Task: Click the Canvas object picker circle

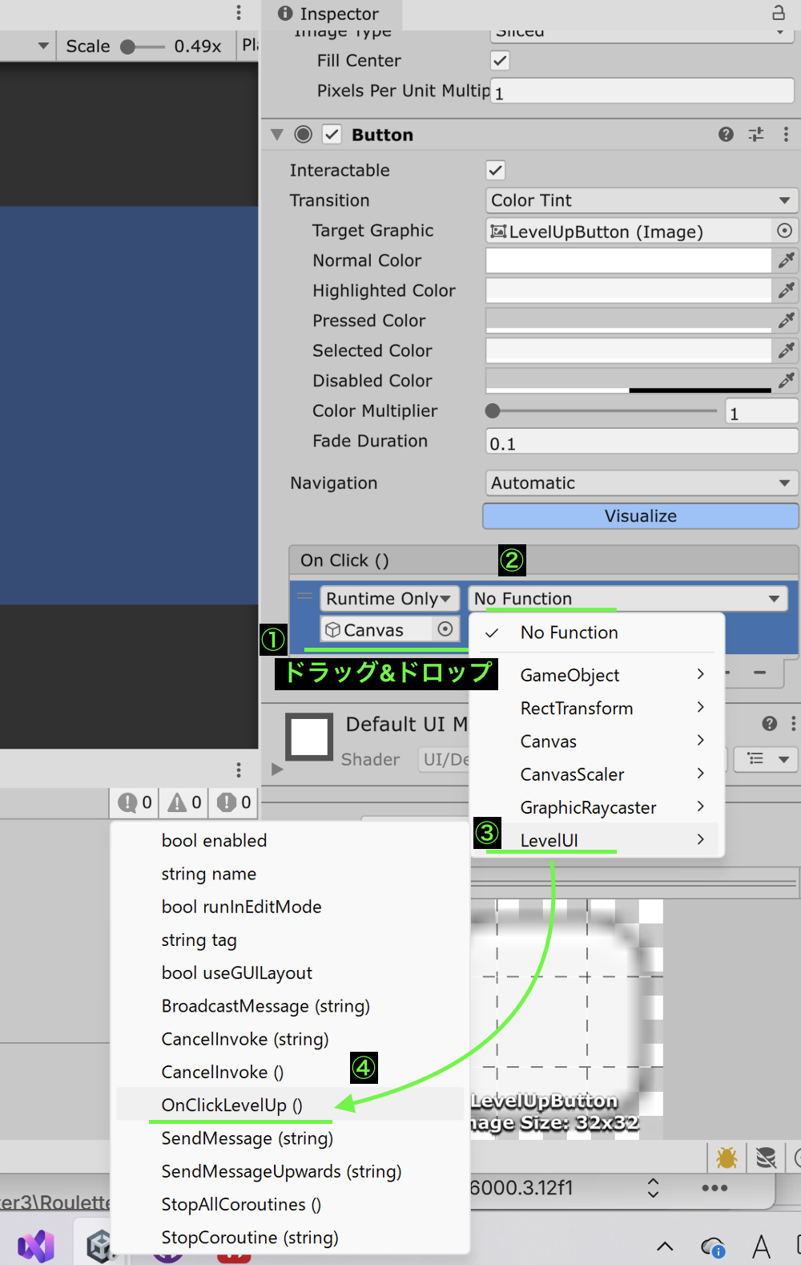Action: 445,630
